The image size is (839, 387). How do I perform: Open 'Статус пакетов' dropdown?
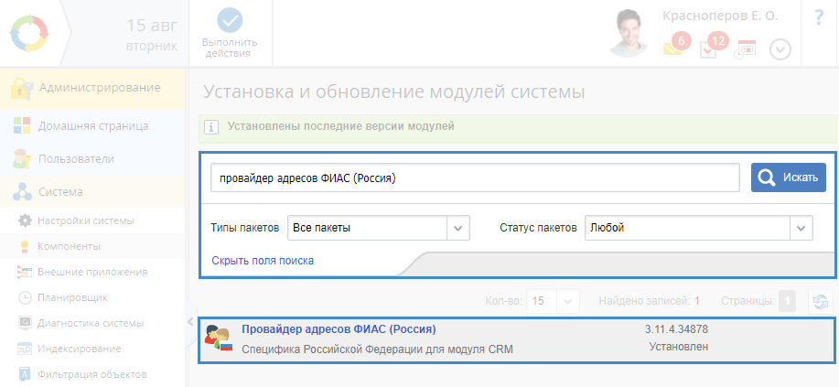(x=801, y=228)
